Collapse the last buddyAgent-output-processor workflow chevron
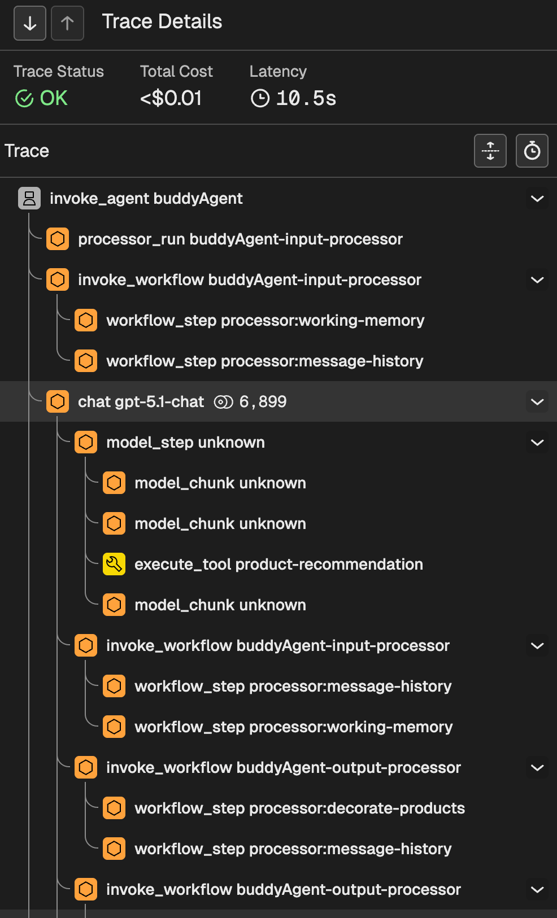Image resolution: width=557 pixels, height=918 pixels. (537, 890)
